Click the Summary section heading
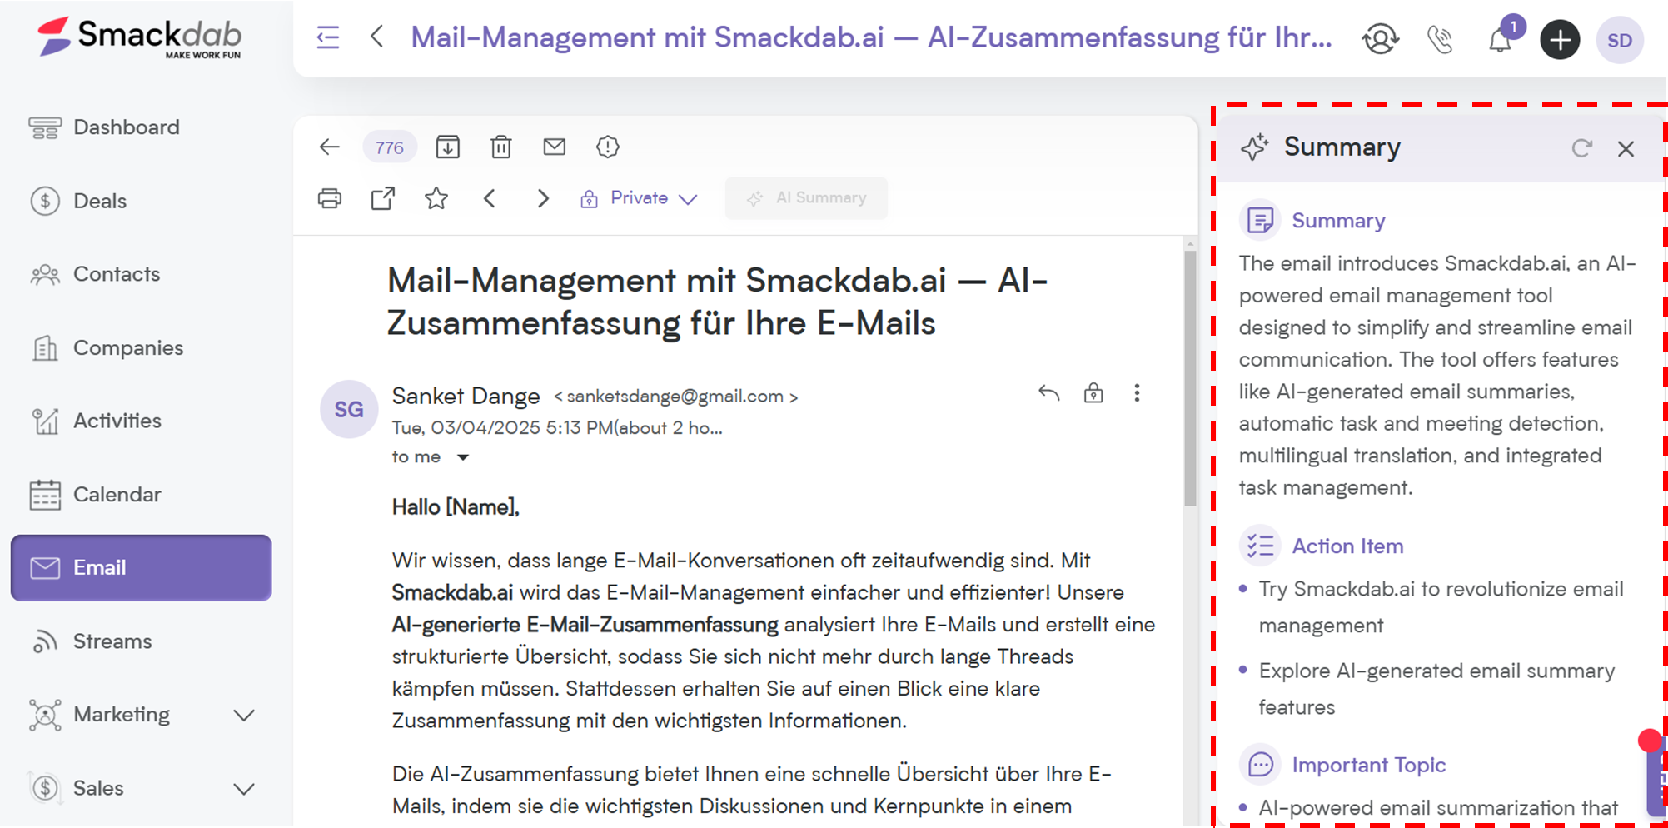The image size is (1668, 828). [x=1338, y=221]
